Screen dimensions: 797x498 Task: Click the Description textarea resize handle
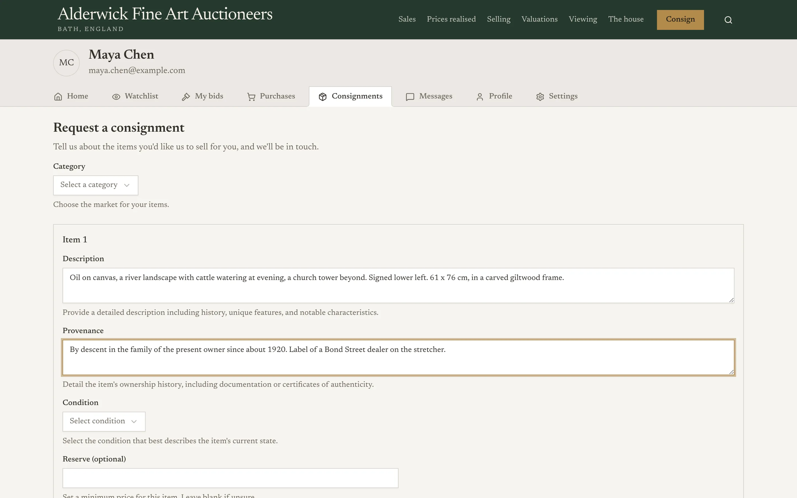coord(731,300)
